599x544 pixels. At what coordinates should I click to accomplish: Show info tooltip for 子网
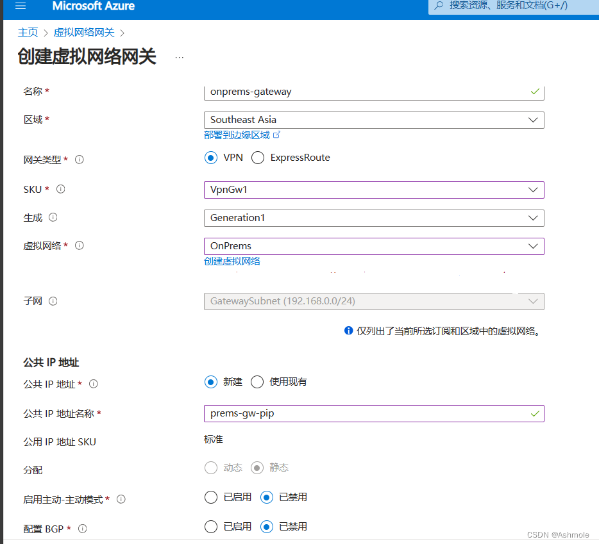[x=53, y=301]
